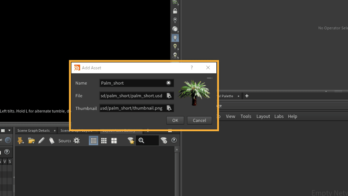
Task: Click the yellow add-light bulb icon
Action: [175, 46]
